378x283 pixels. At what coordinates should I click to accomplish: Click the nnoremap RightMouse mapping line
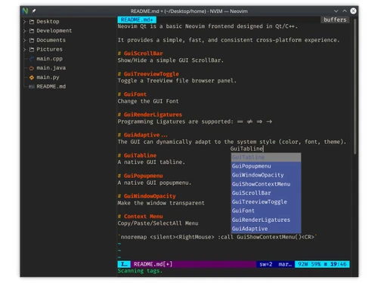click(x=218, y=237)
